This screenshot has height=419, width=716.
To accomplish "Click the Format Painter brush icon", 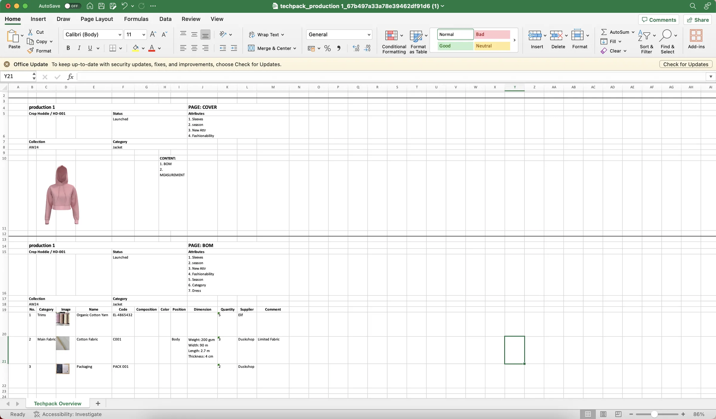I will [30, 51].
